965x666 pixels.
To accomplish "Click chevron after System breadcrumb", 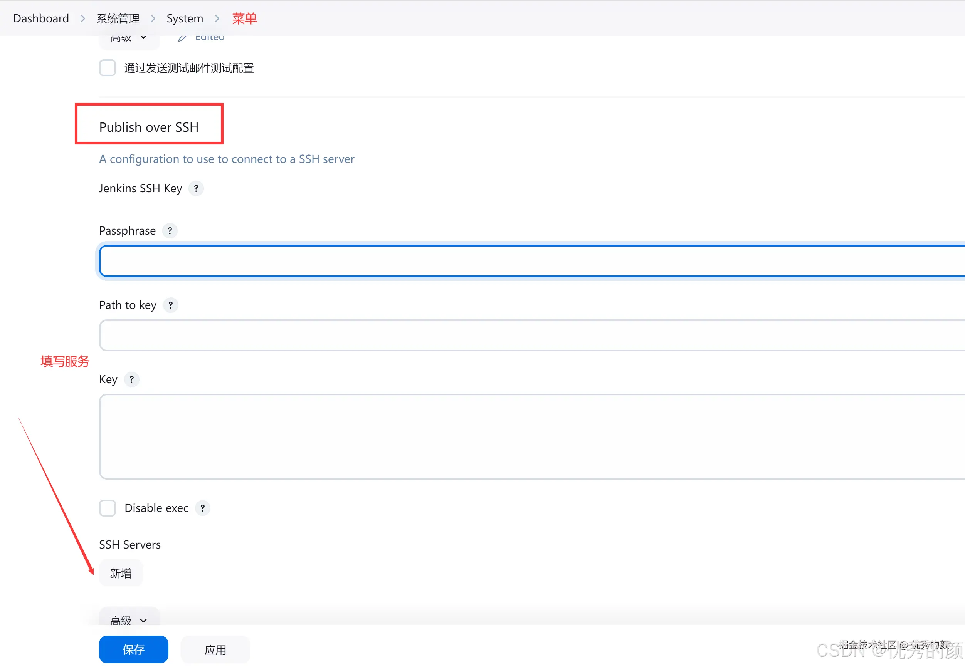I will click(x=217, y=18).
